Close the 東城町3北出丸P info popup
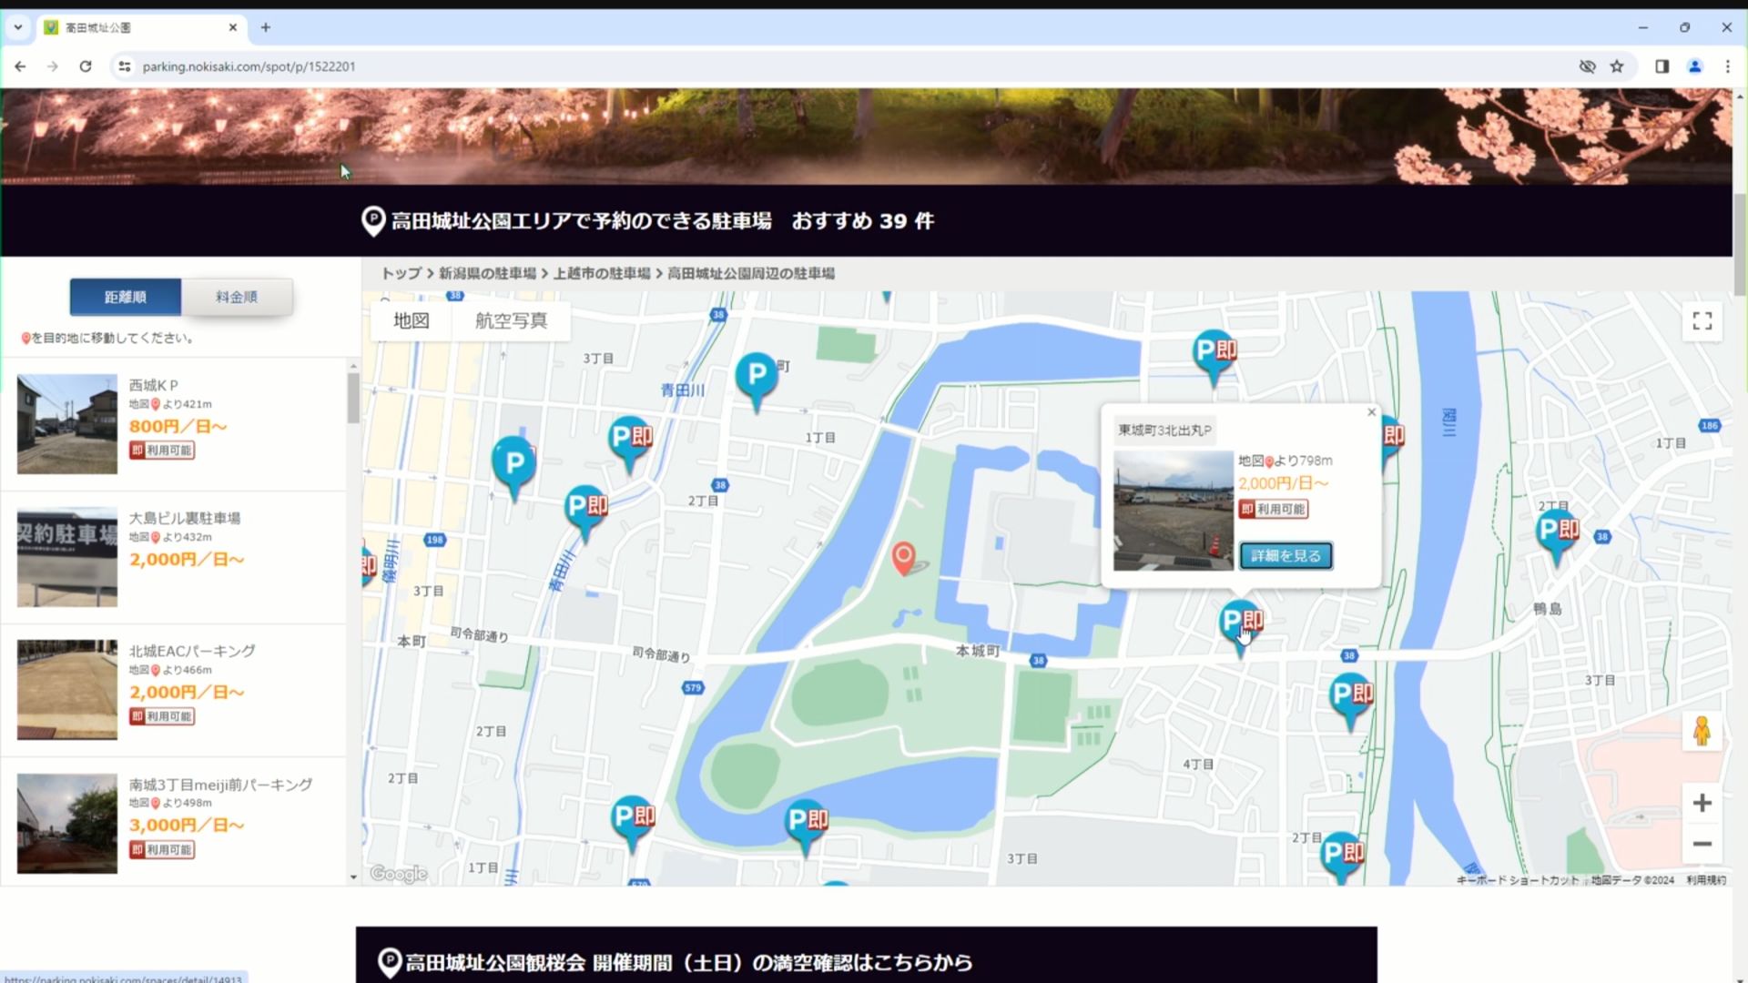Image resolution: width=1748 pixels, height=983 pixels. click(x=1371, y=412)
